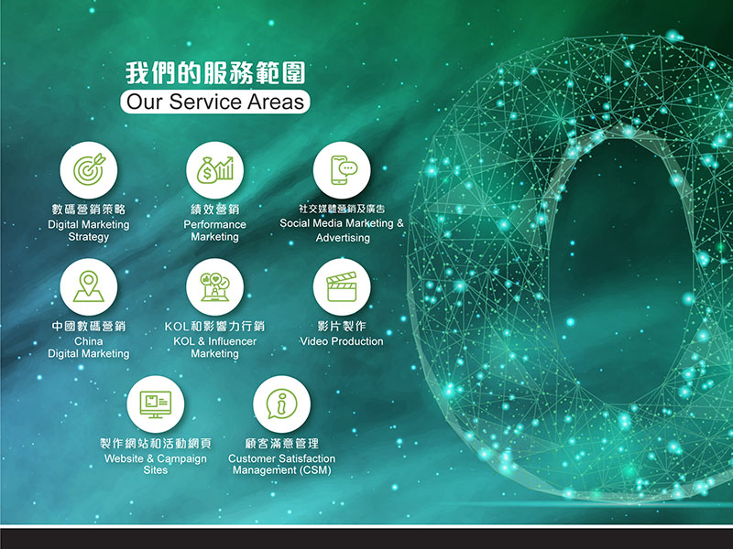Click the Social Media Marketing phone icon

342,170
